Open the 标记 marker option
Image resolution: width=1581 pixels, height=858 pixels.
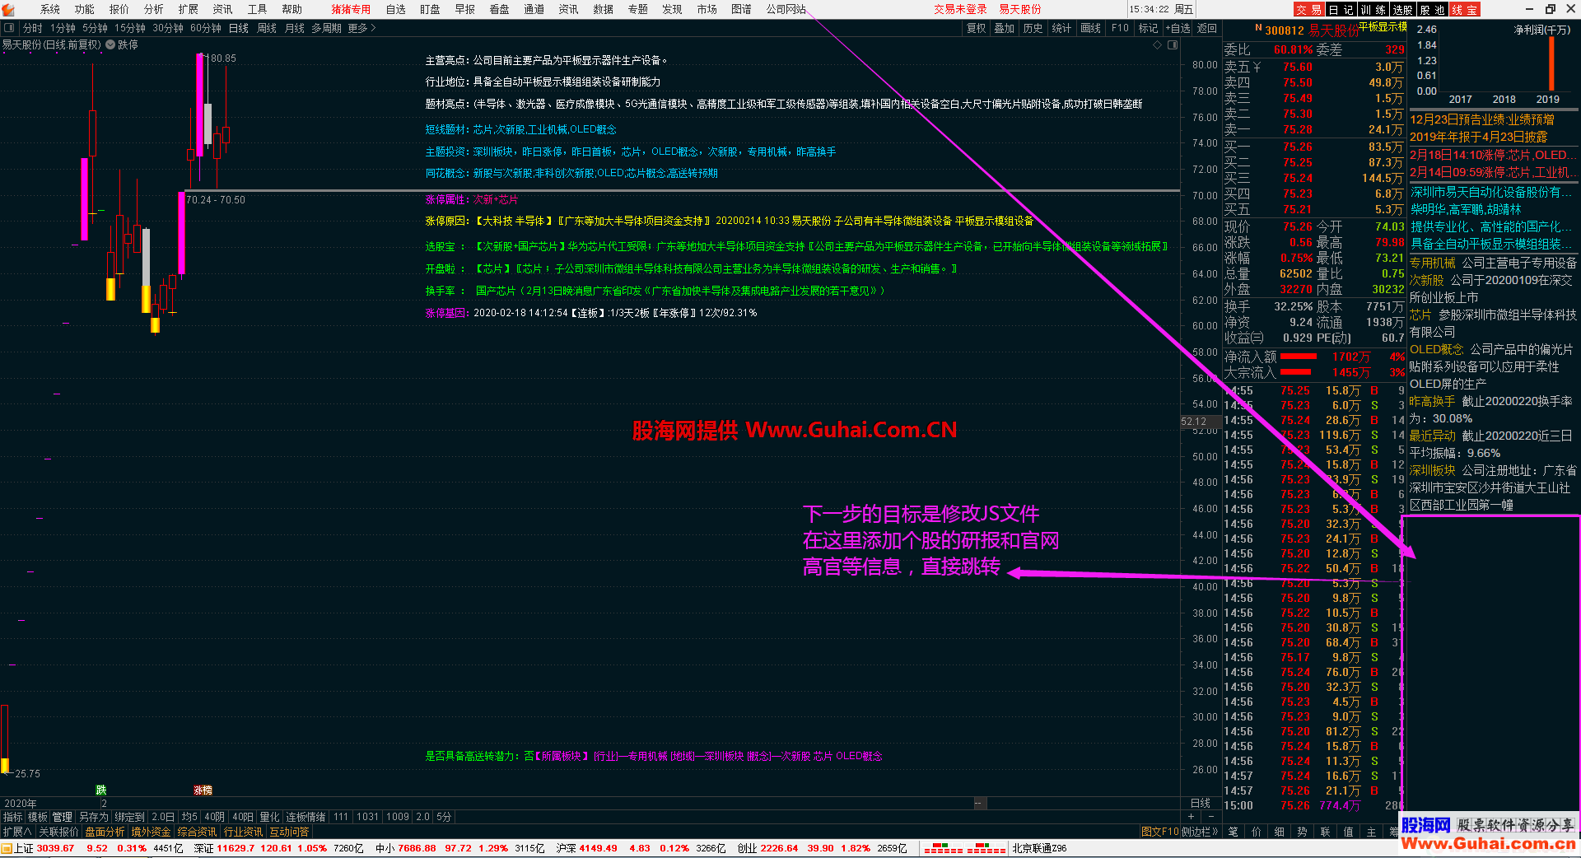[1148, 28]
